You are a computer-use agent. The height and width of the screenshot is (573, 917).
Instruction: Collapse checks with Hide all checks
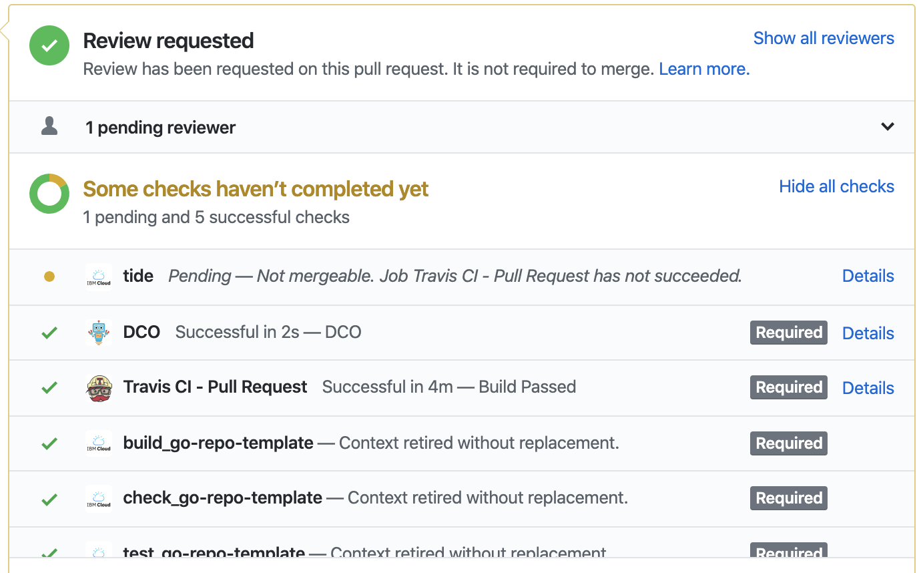[836, 186]
